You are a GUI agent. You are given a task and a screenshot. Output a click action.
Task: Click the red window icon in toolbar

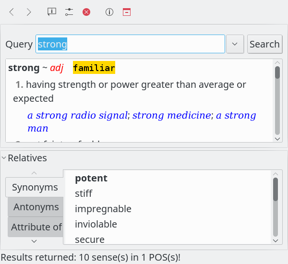(126, 12)
